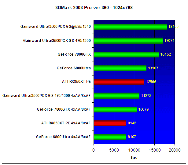The height and width of the screenshot is (165, 188).
Task: Select the green bar valued 10679
Action: (115, 109)
